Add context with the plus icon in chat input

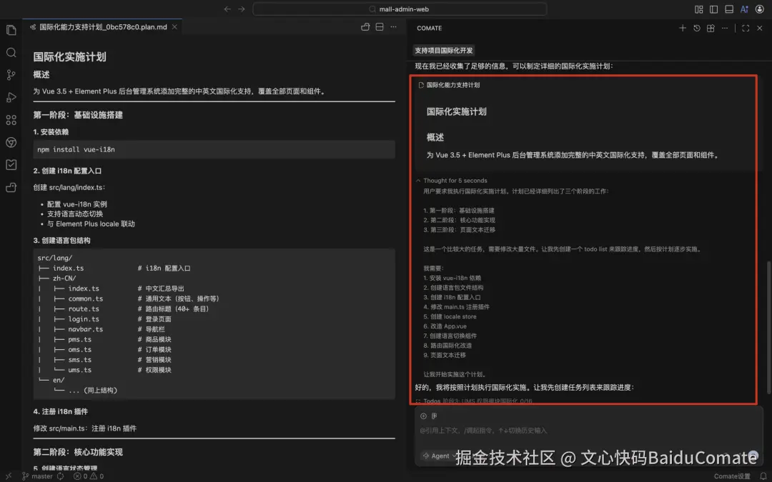423,416
